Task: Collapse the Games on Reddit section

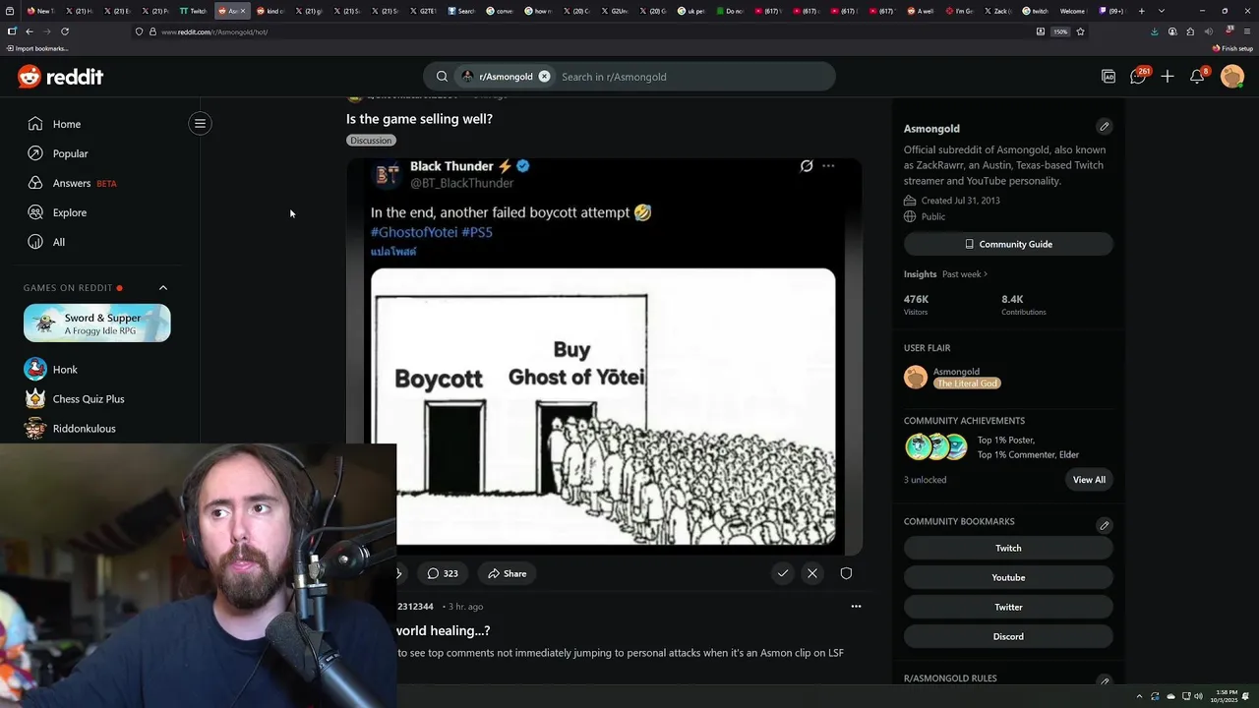Action: coord(163,288)
